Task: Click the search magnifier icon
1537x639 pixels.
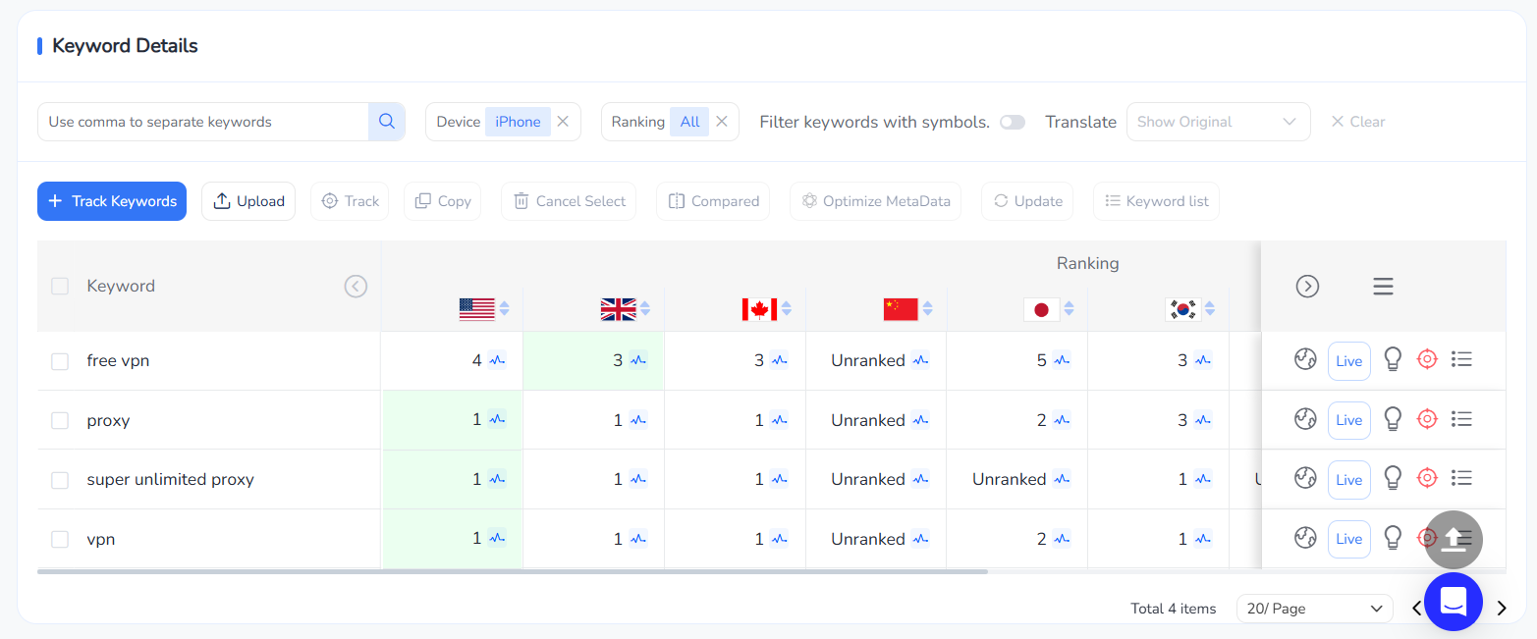Action: (x=386, y=122)
